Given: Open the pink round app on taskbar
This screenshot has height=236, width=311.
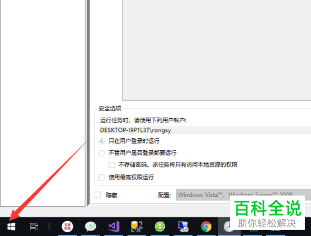Looking at the screenshot, I should [67, 226].
